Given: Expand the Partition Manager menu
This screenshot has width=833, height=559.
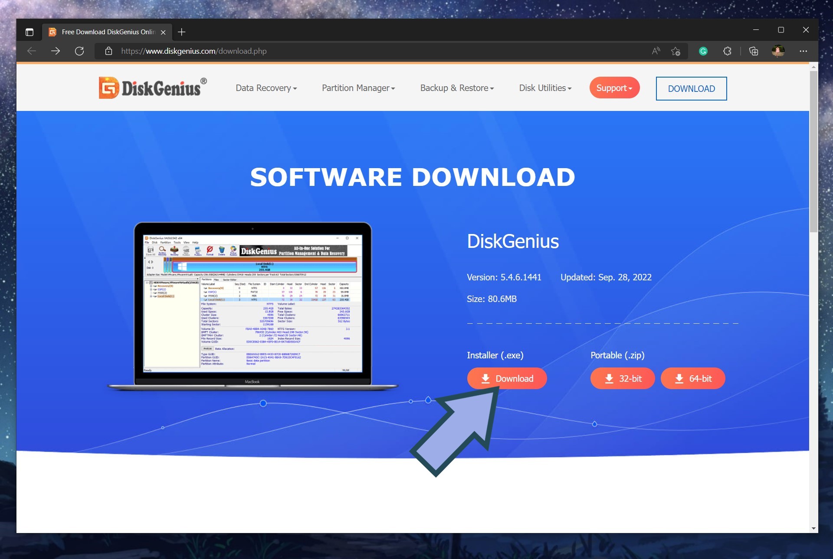Looking at the screenshot, I should 358,88.
